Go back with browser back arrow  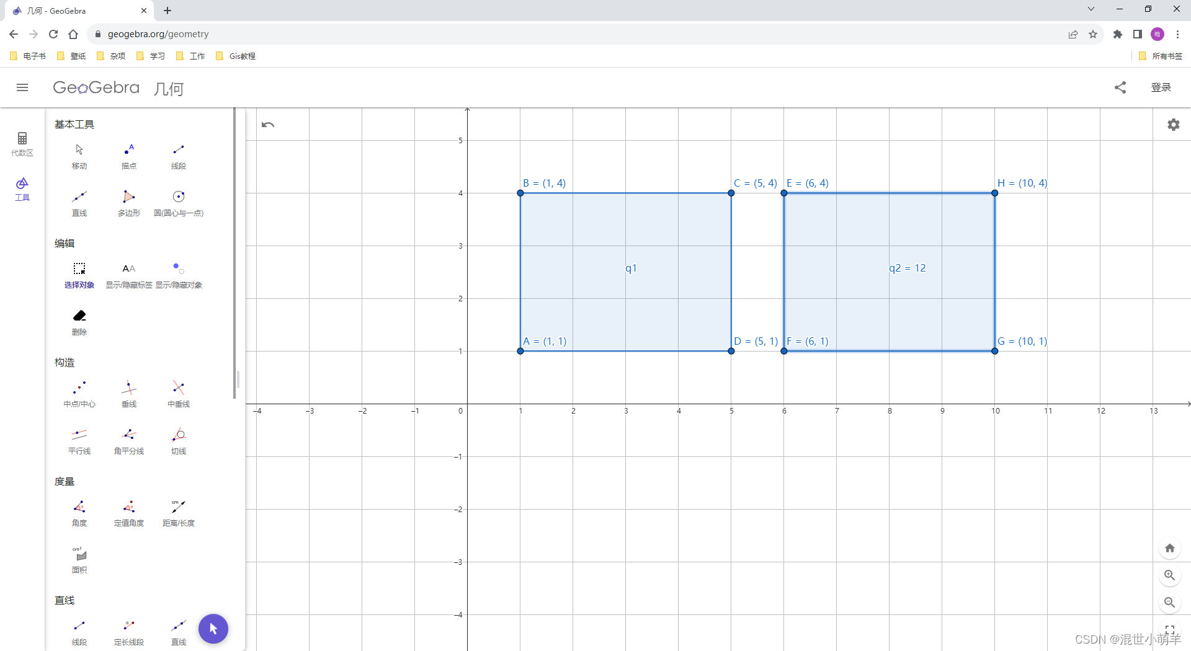click(14, 34)
